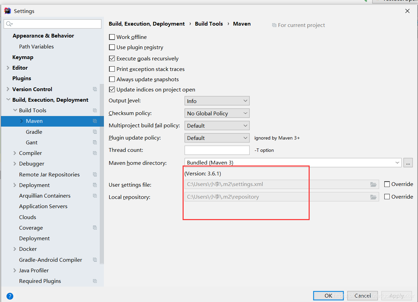Open the Output level dropdown

pos(217,101)
